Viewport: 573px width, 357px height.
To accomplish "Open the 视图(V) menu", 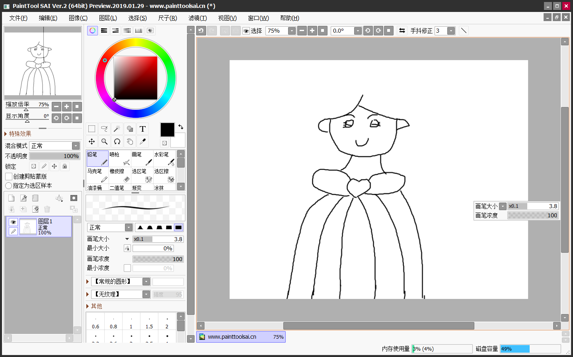I will click(x=227, y=18).
